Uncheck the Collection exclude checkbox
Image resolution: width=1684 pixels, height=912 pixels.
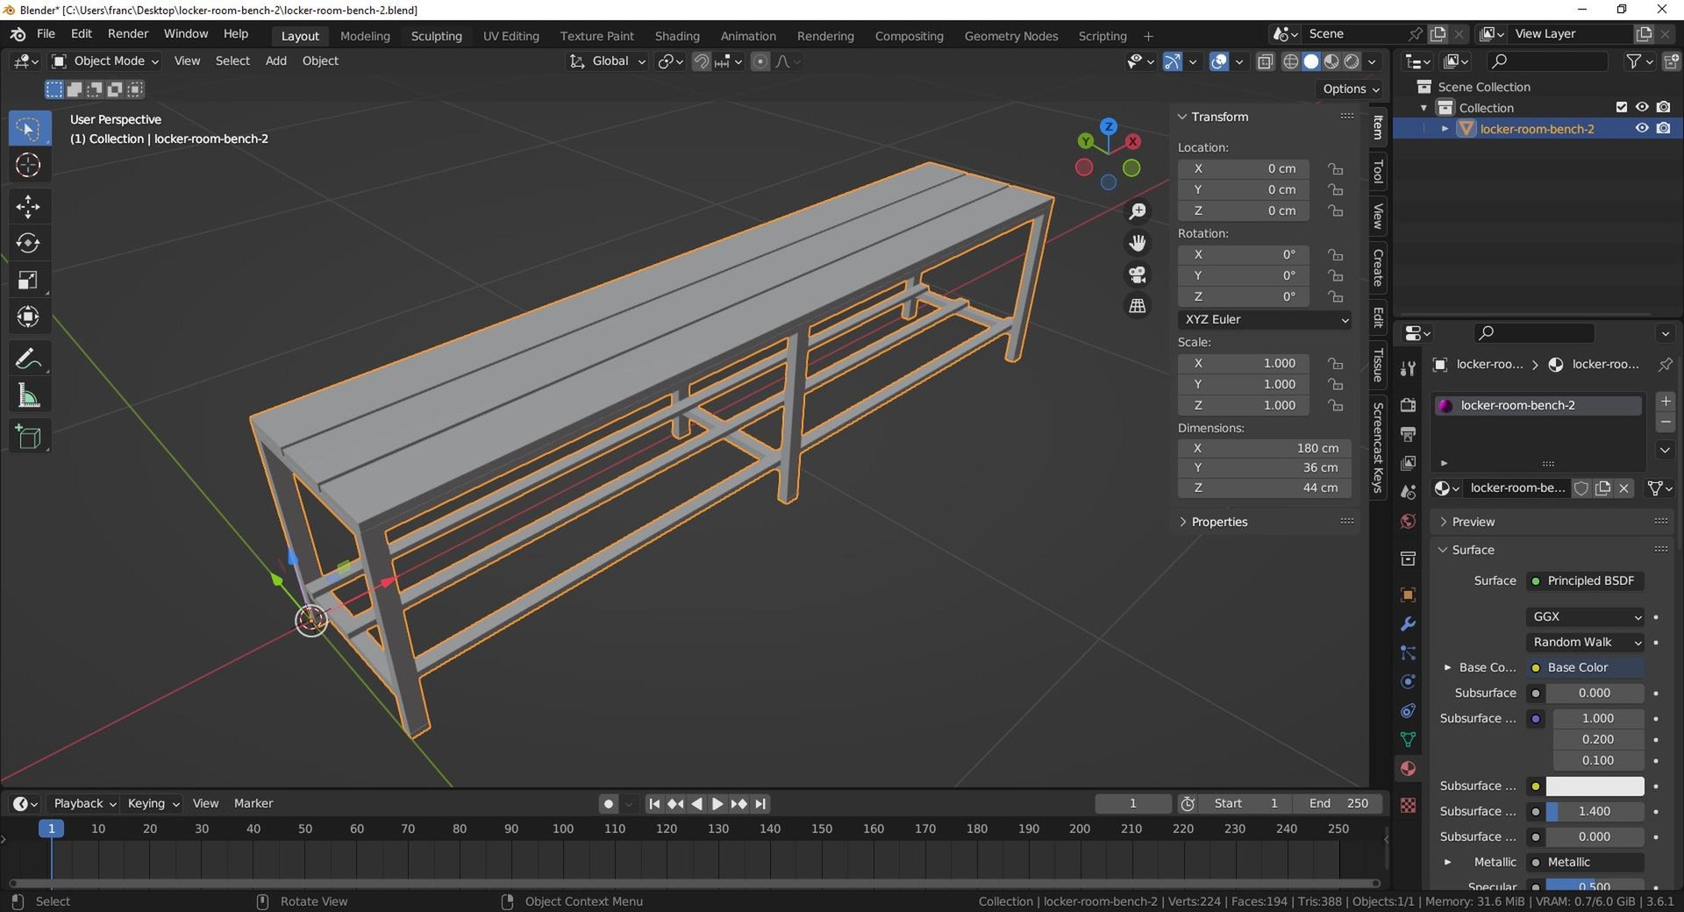1622,107
